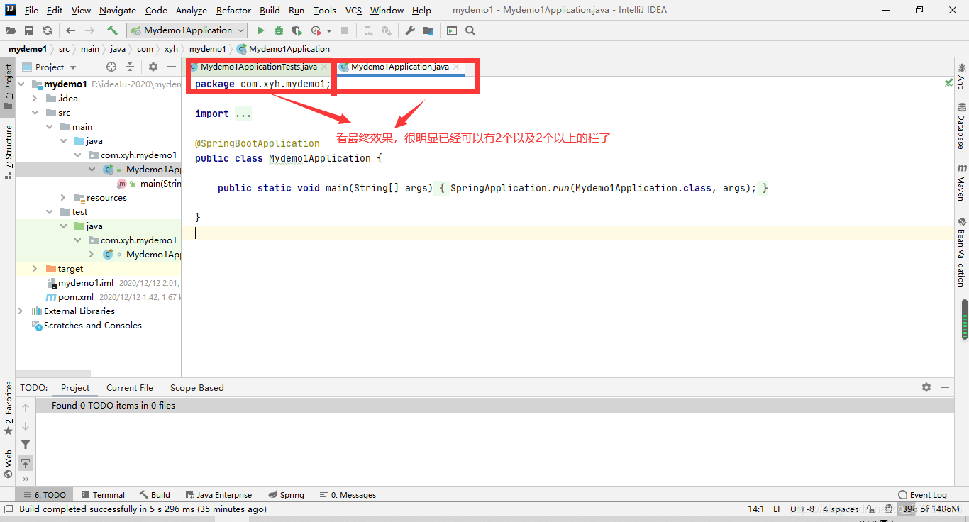Close the Mydemo1Application.java editor tab
The width and height of the screenshot is (969, 522).
[456, 67]
